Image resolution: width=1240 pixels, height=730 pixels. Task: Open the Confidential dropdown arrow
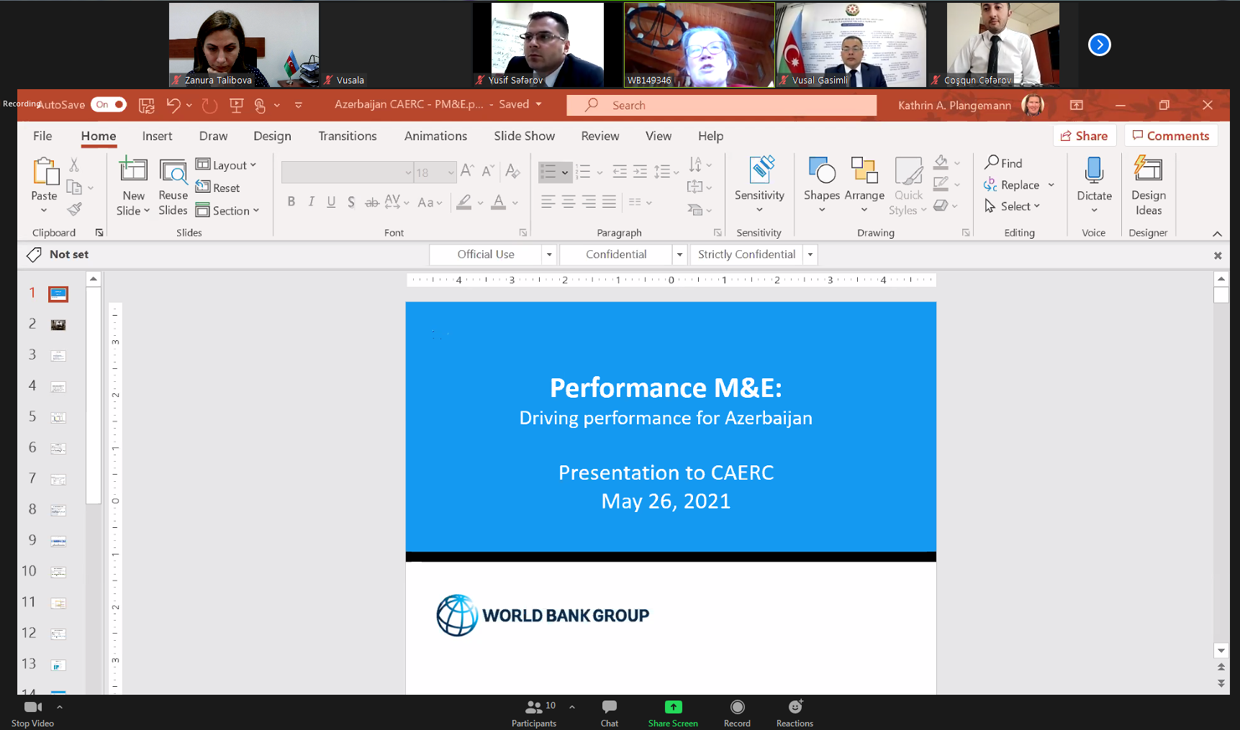[679, 255]
